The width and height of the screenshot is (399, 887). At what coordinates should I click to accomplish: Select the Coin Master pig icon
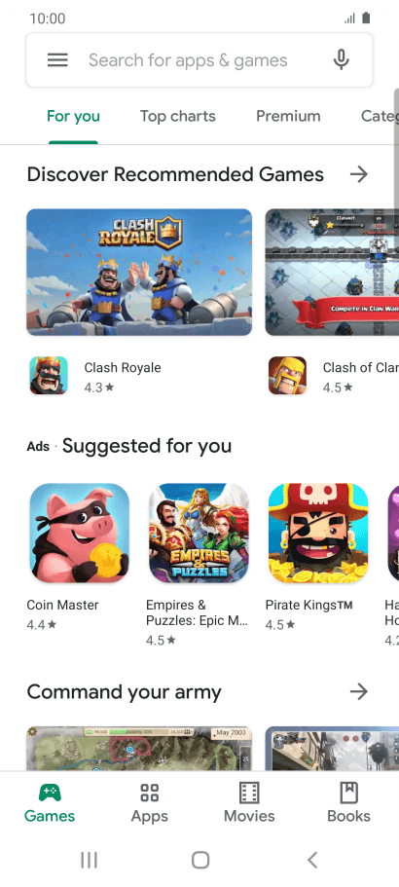click(80, 533)
